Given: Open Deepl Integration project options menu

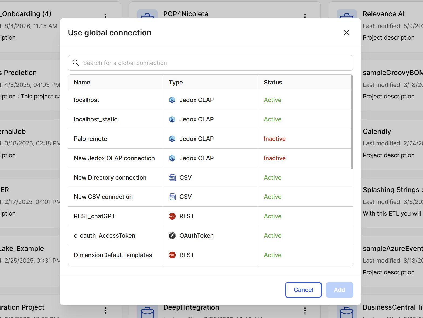Looking at the screenshot, I should click(x=305, y=311).
